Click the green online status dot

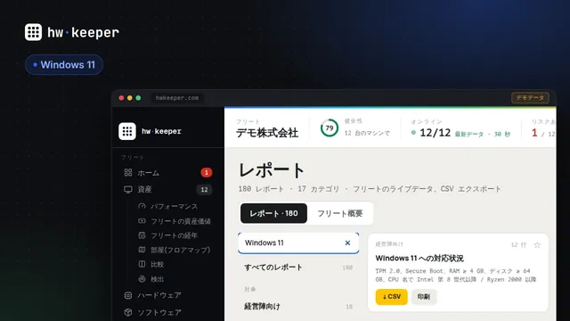point(413,133)
